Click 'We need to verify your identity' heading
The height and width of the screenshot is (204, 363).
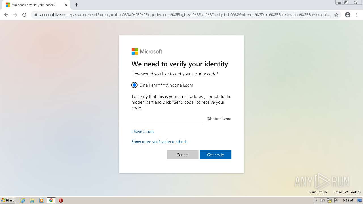(x=180, y=64)
